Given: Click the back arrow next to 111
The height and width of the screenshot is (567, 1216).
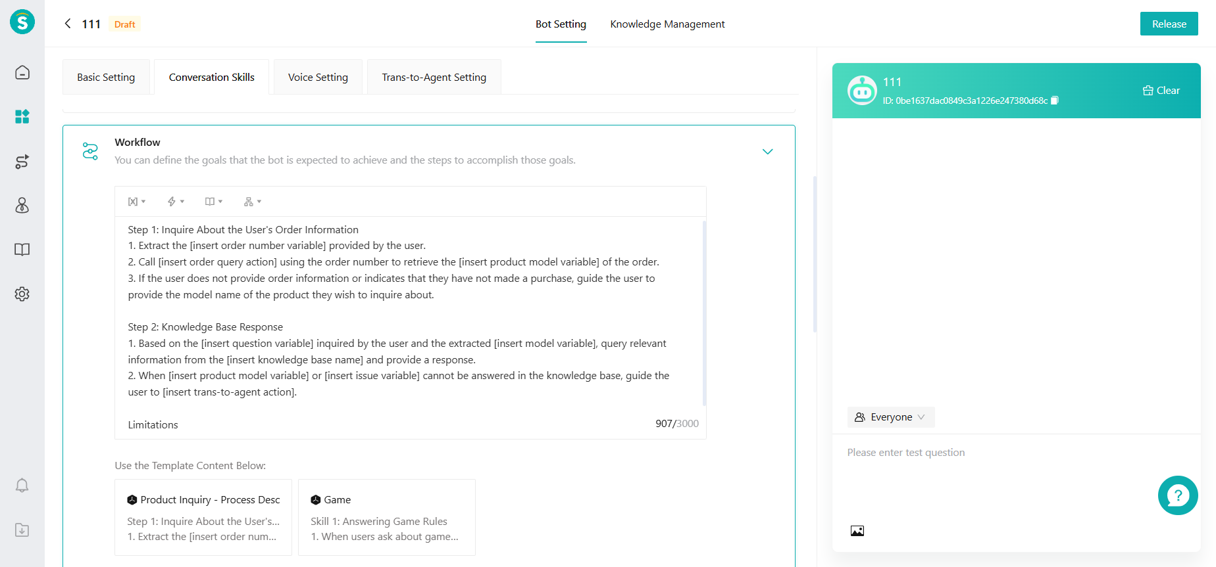Looking at the screenshot, I should (67, 24).
